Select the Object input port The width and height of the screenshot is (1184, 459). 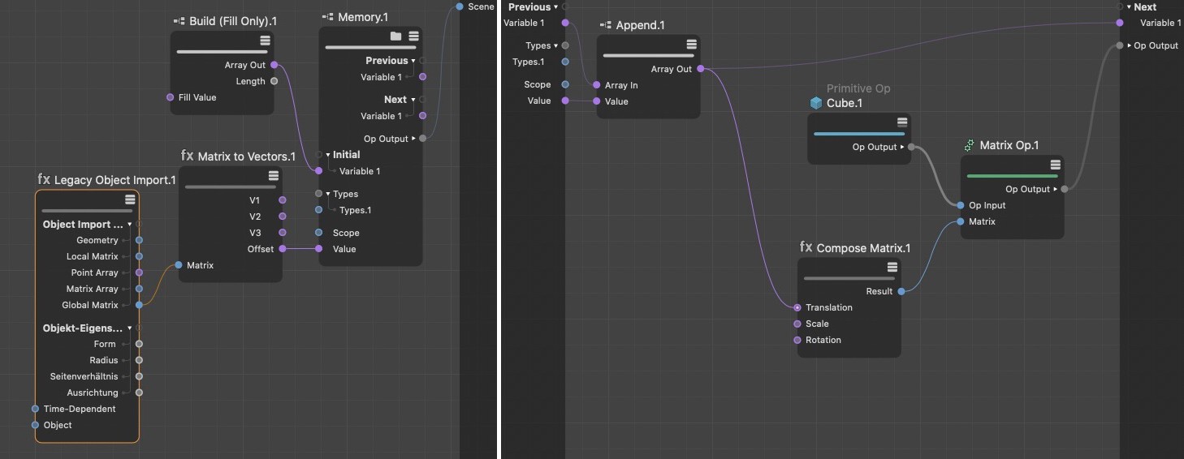coord(35,425)
